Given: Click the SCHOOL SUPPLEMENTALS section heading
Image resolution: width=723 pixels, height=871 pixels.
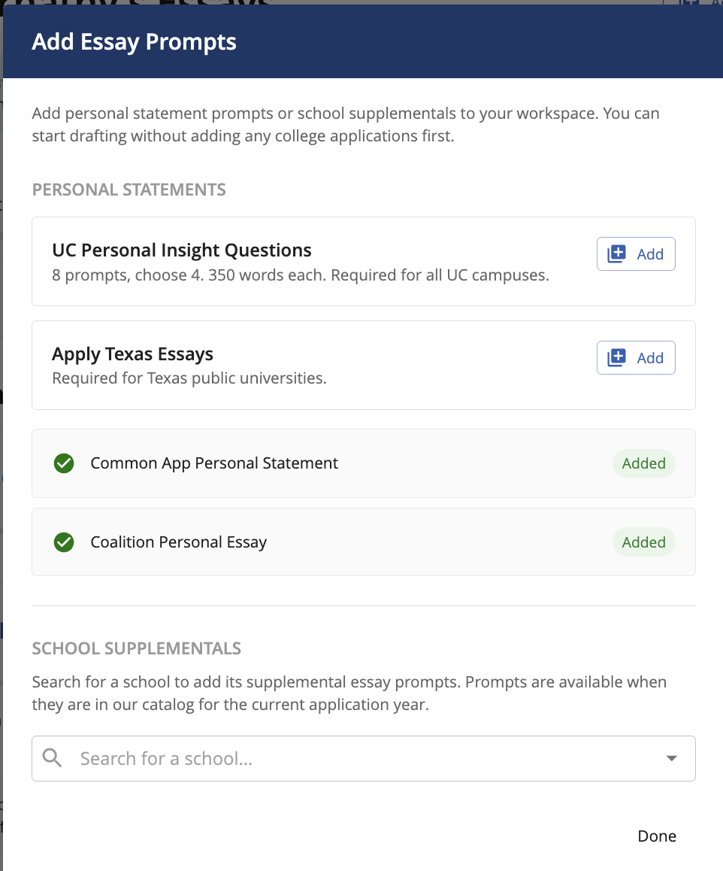Looking at the screenshot, I should (136, 648).
